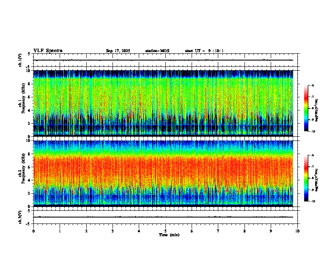Click the time axis tick label "4"
Viewport: 335px width, 259px height.
139,231
